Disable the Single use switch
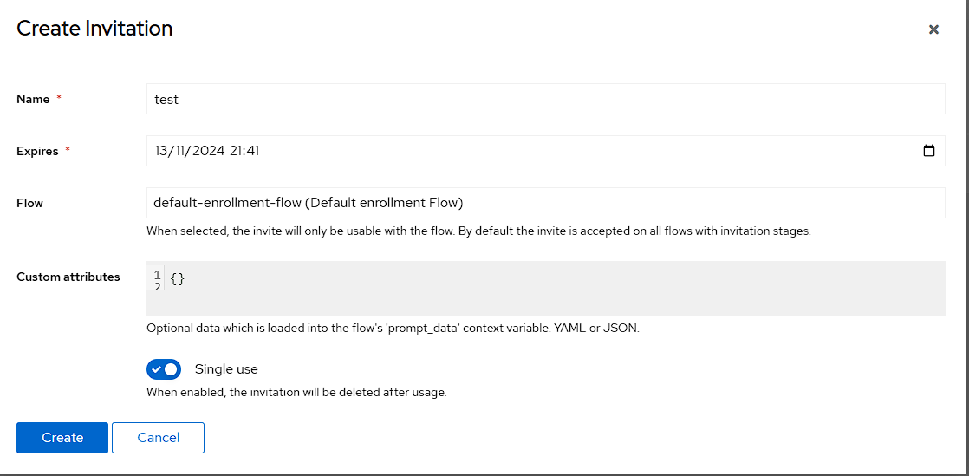Image resolution: width=969 pixels, height=476 pixels. (x=164, y=369)
